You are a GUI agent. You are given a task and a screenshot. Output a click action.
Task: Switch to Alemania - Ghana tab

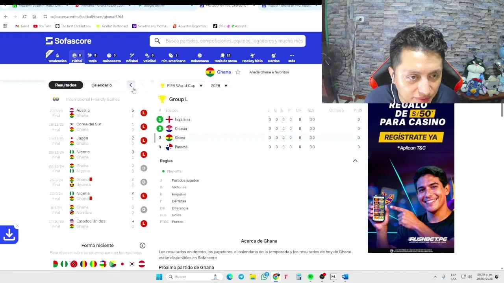(102, 6)
